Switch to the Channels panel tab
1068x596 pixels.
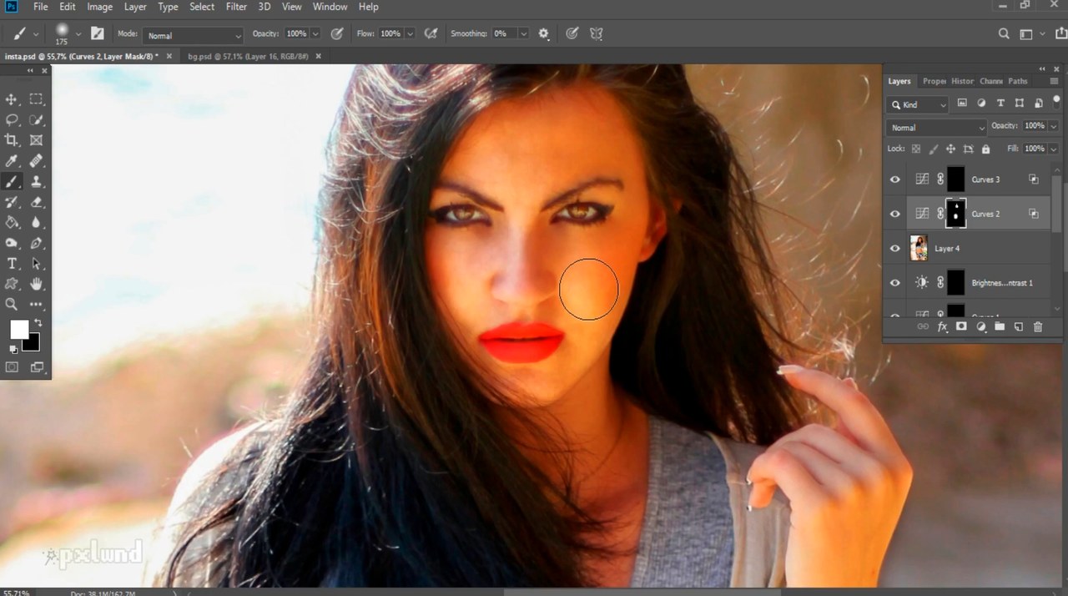pos(990,81)
